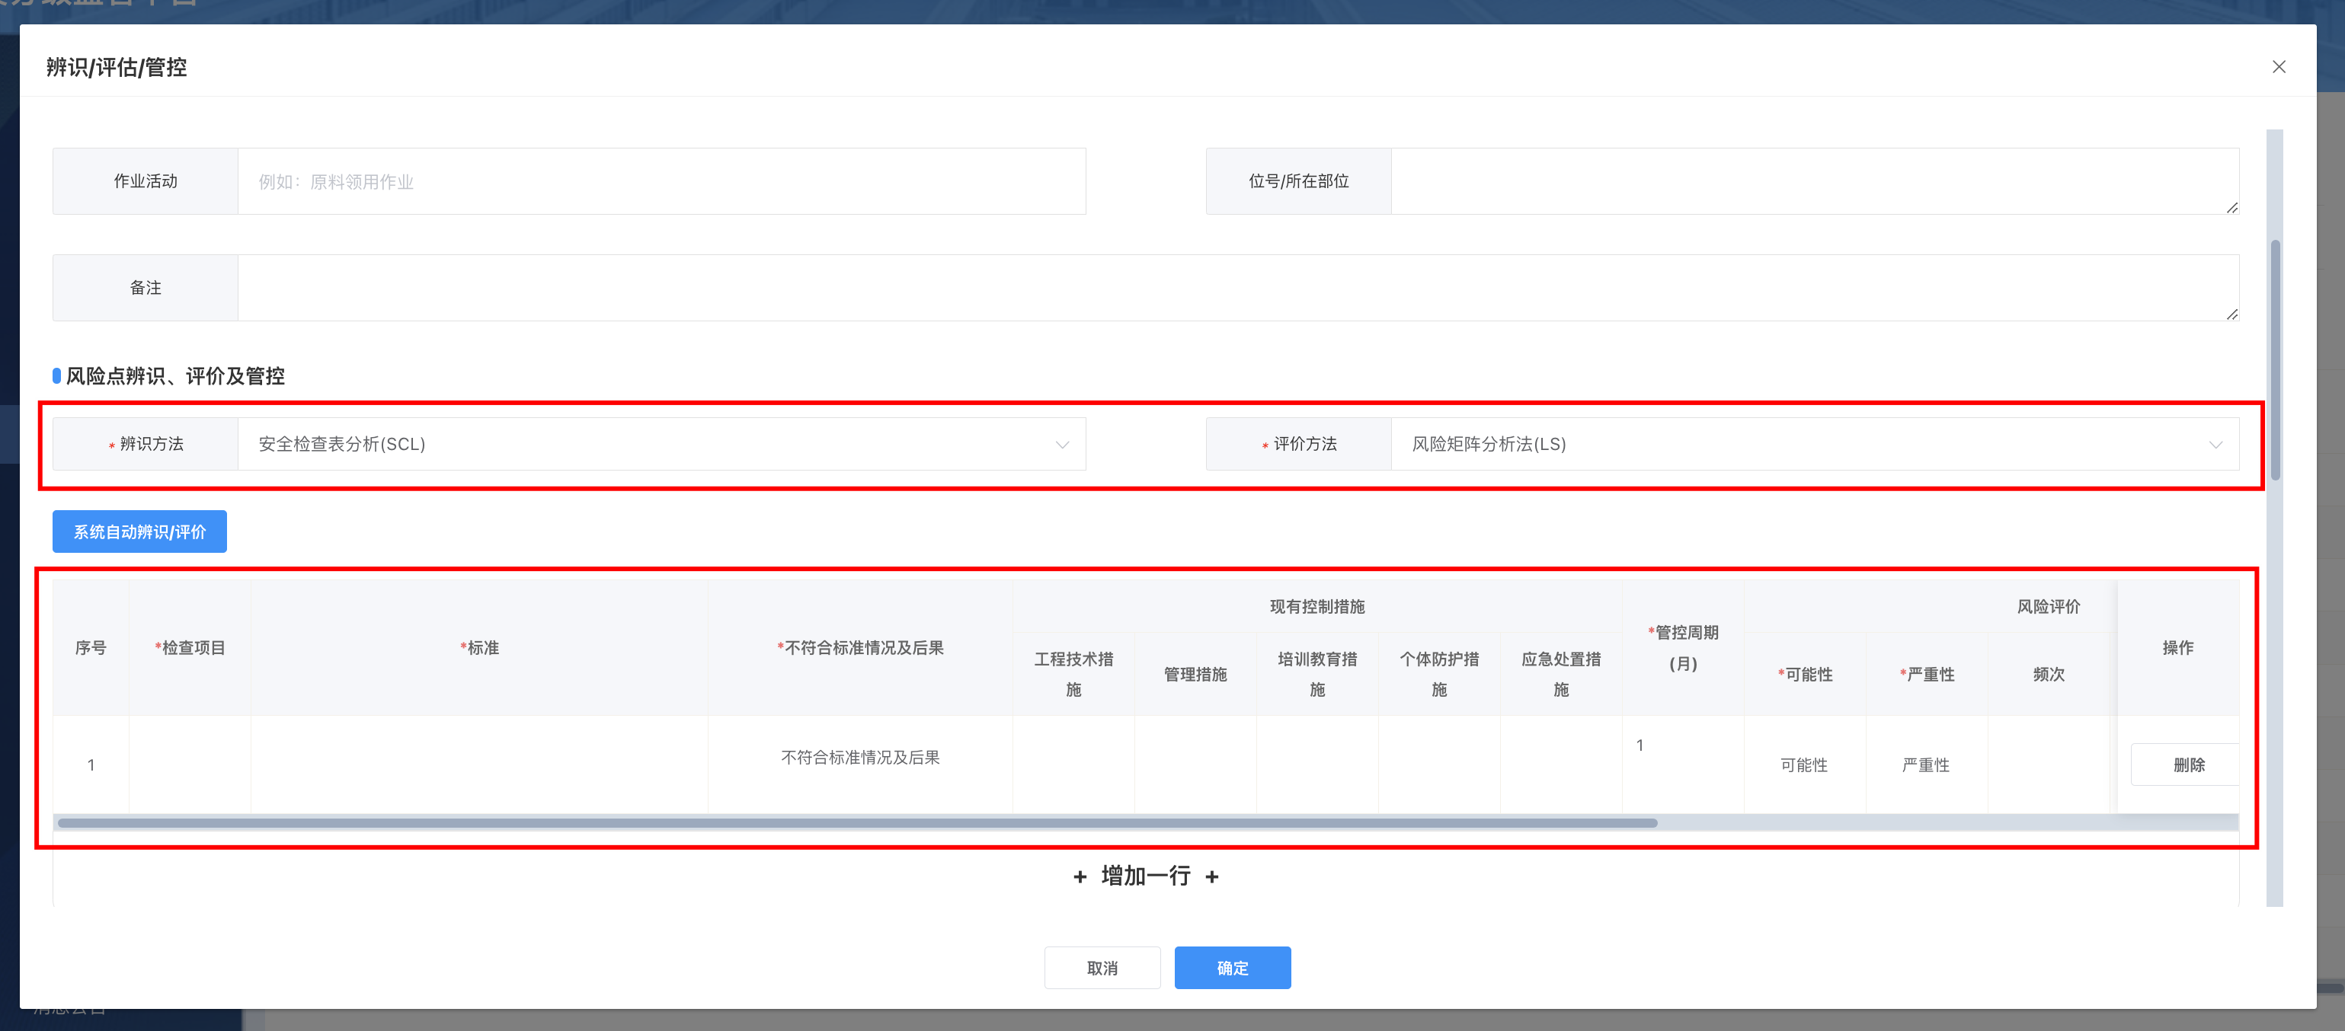
Task: Close the 辨识/评估/管控 dialog
Action: point(2278,66)
